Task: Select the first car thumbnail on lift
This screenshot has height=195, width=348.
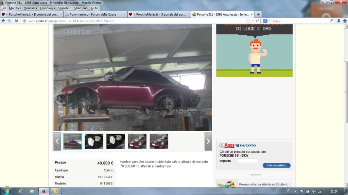Action: coord(73,141)
